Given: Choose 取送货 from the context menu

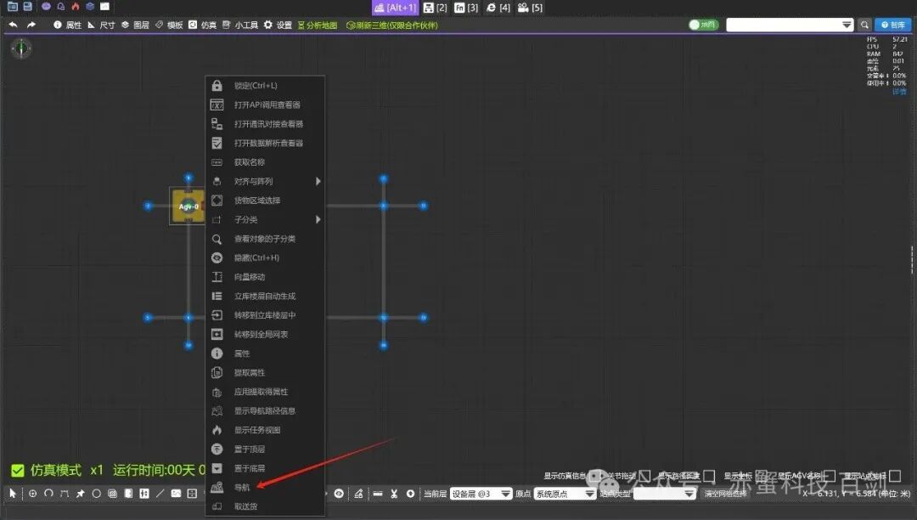Looking at the screenshot, I should (265, 506).
